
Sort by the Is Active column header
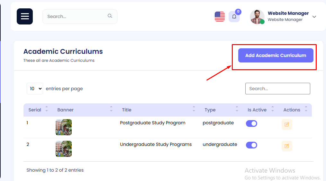257,110
